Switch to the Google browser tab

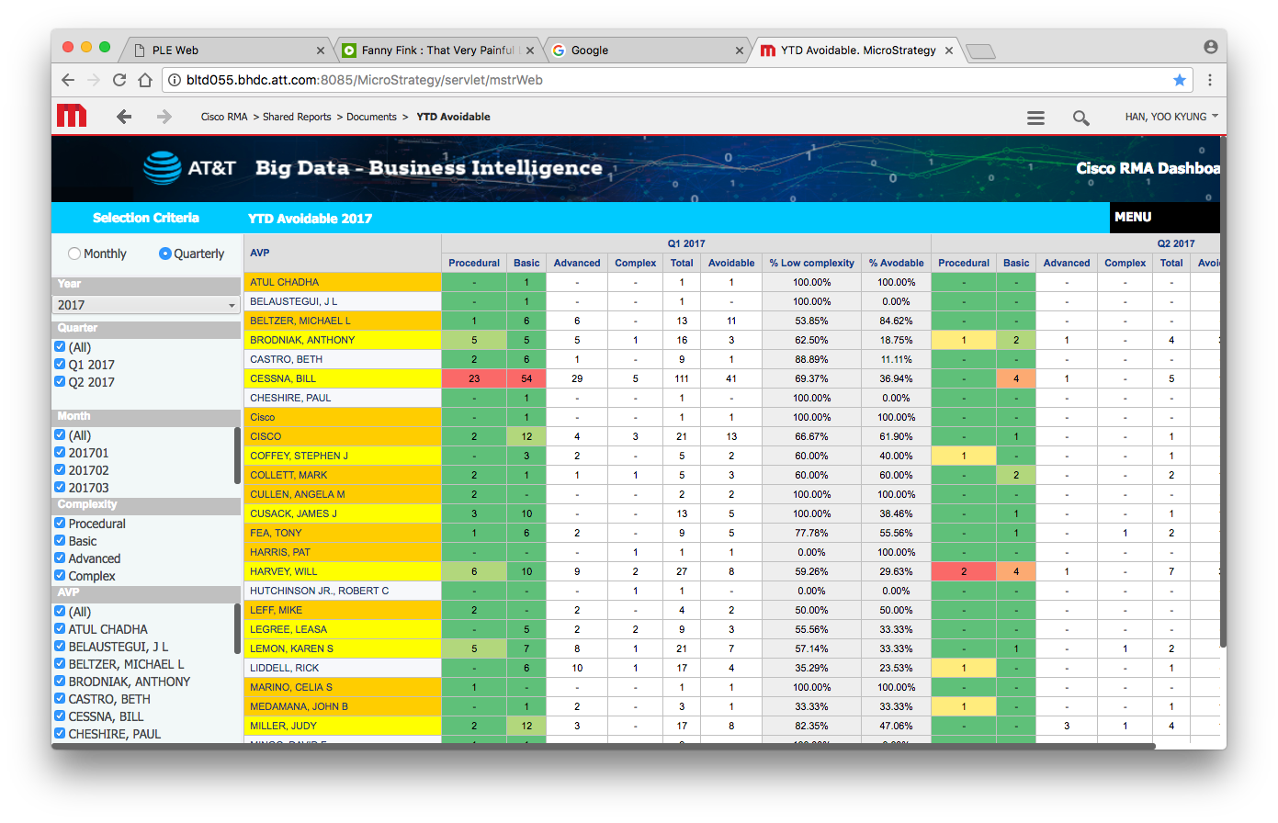click(x=643, y=51)
